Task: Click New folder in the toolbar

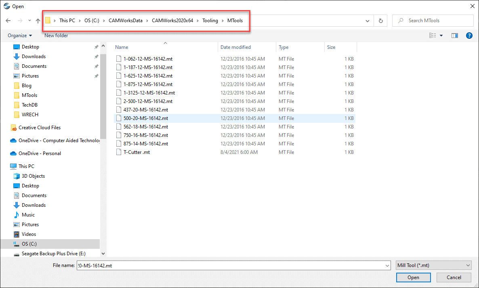Action: click(56, 36)
